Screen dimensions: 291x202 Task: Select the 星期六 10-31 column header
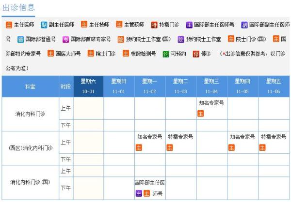click(88, 87)
